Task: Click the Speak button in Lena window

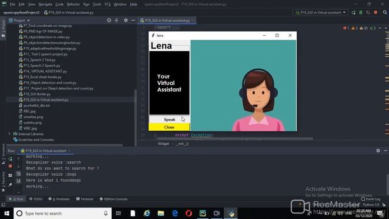Action: [169, 119]
